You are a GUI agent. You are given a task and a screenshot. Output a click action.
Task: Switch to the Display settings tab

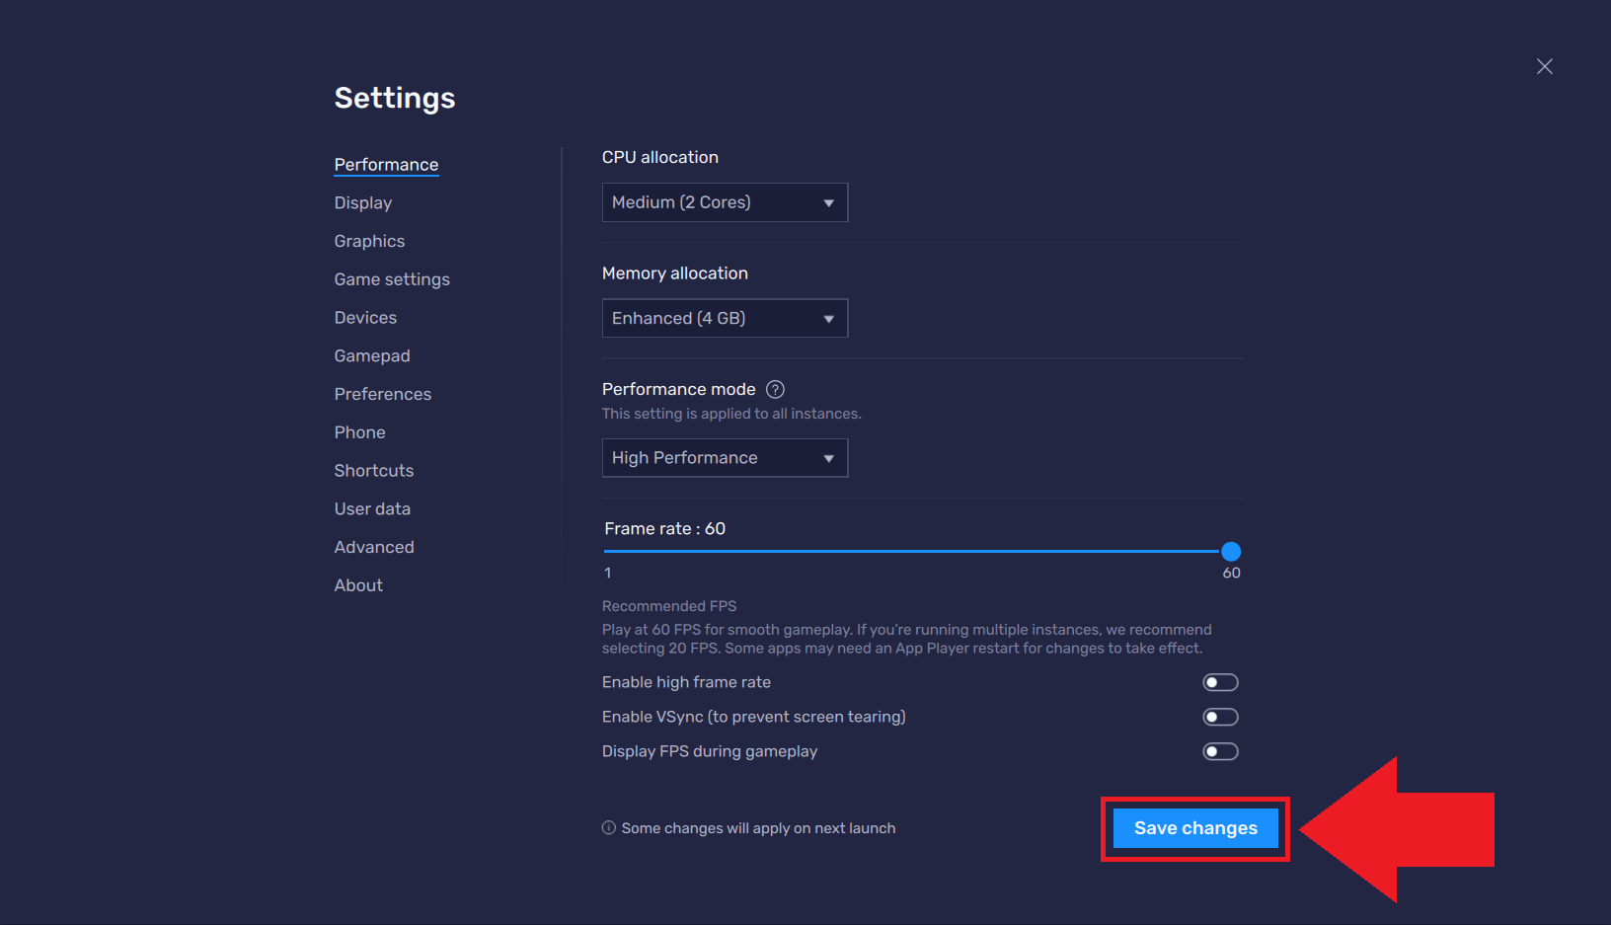pyautogui.click(x=363, y=202)
